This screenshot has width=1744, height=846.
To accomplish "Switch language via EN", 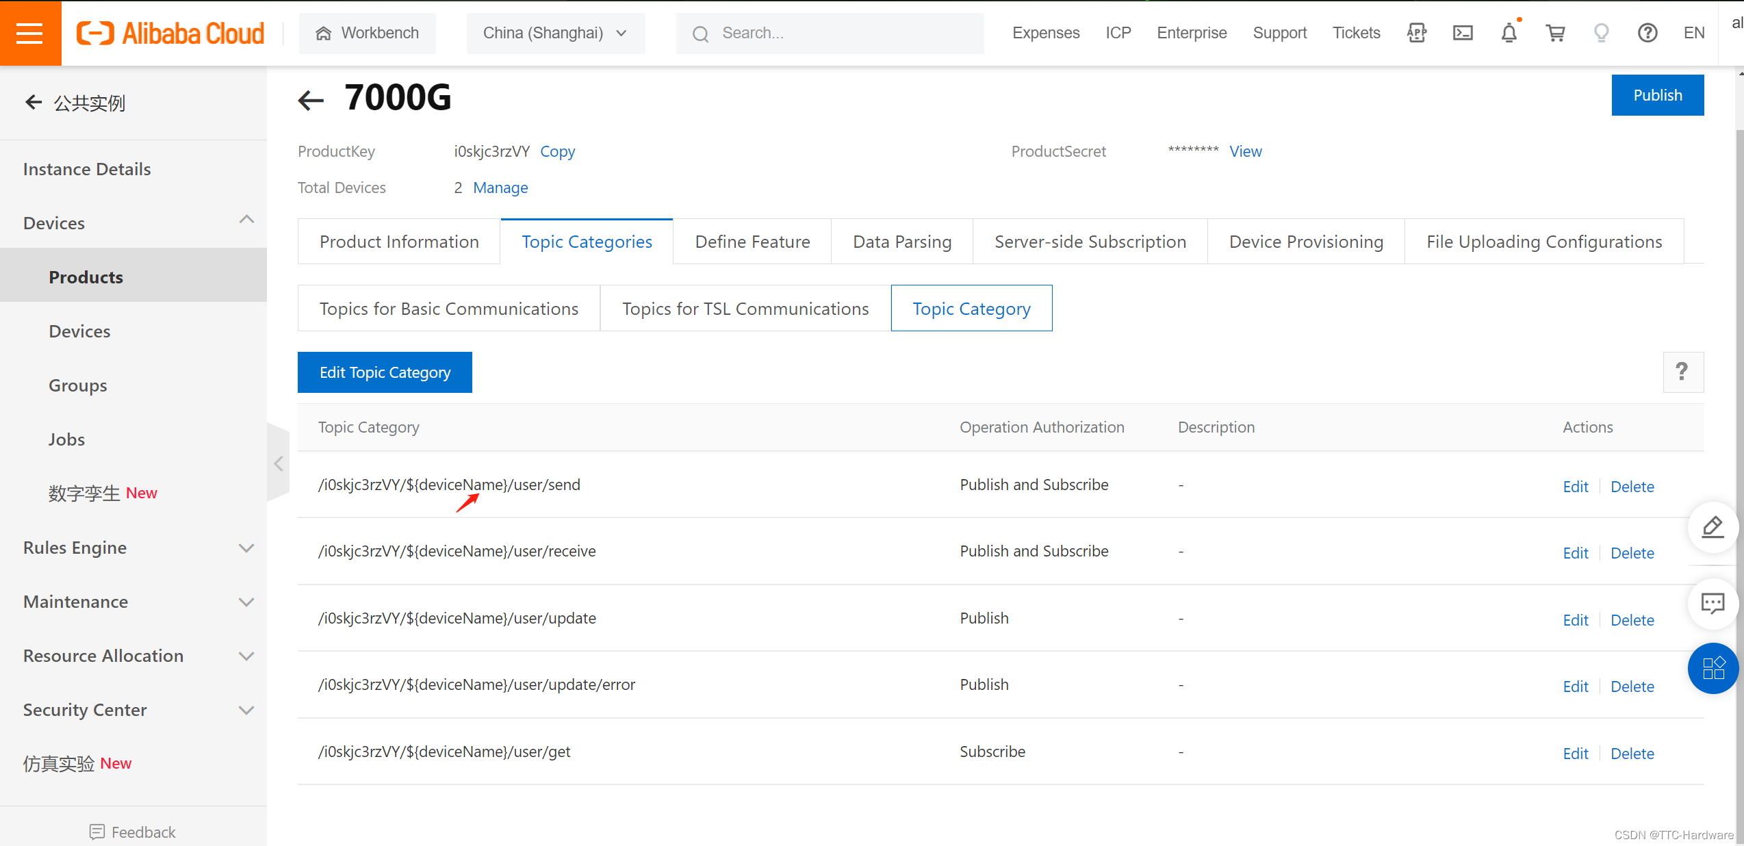I will 1694,33.
